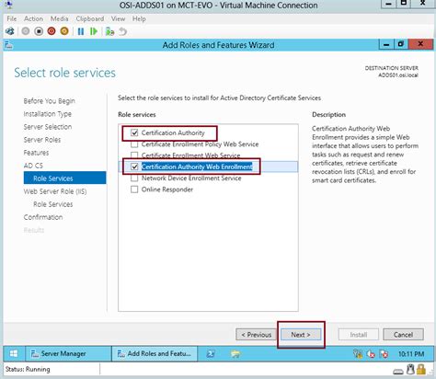Uncheck Certification Authority Web Enrollment
The image size is (436, 379).
pyautogui.click(x=134, y=167)
